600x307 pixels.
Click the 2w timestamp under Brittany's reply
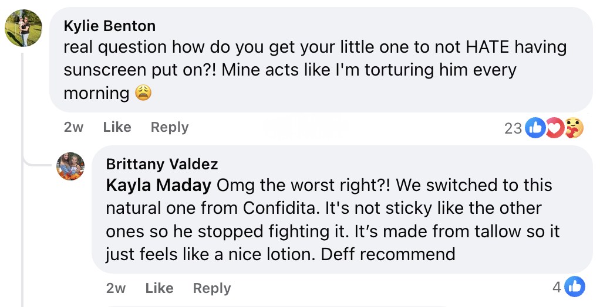pos(116,288)
